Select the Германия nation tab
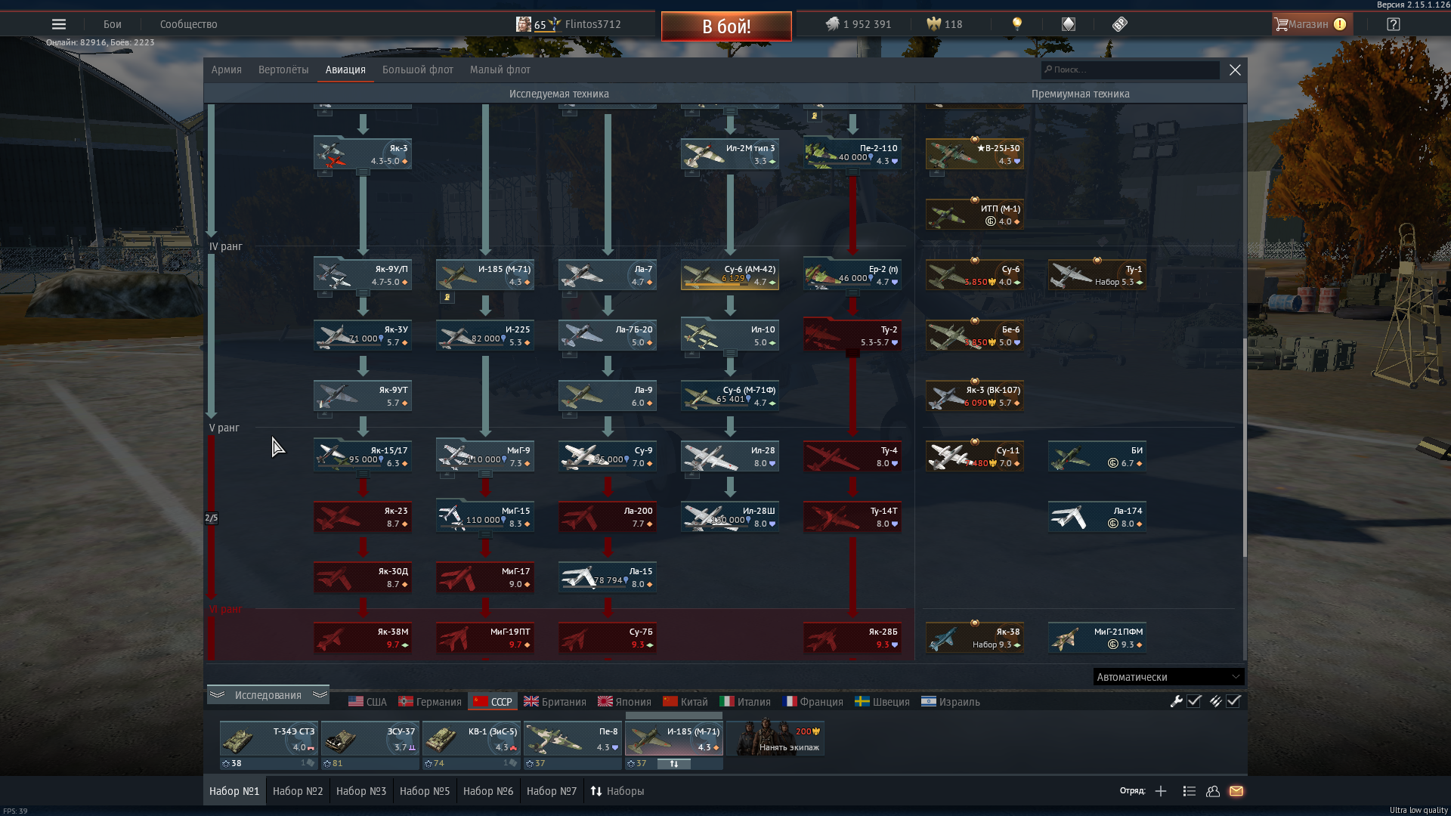Image resolution: width=1451 pixels, height=816 pixels. tap(430, 702)
